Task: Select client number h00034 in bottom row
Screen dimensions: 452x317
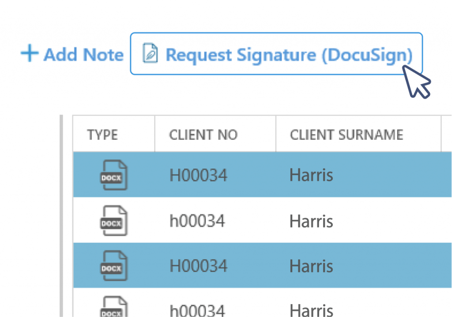Action: pos(197,310)
